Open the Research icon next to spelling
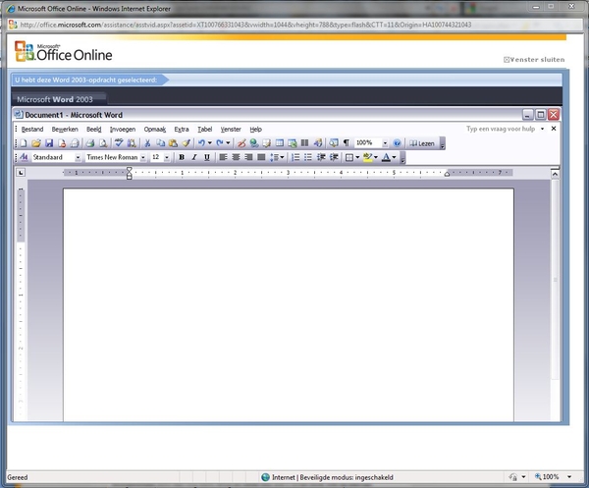589x488 pixels. [132, 143]
